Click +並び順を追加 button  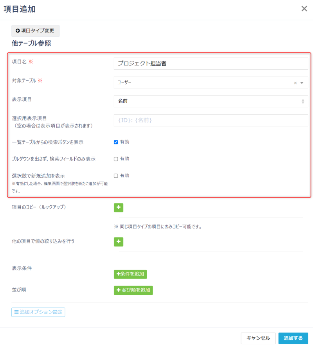[x=133, y=290]
